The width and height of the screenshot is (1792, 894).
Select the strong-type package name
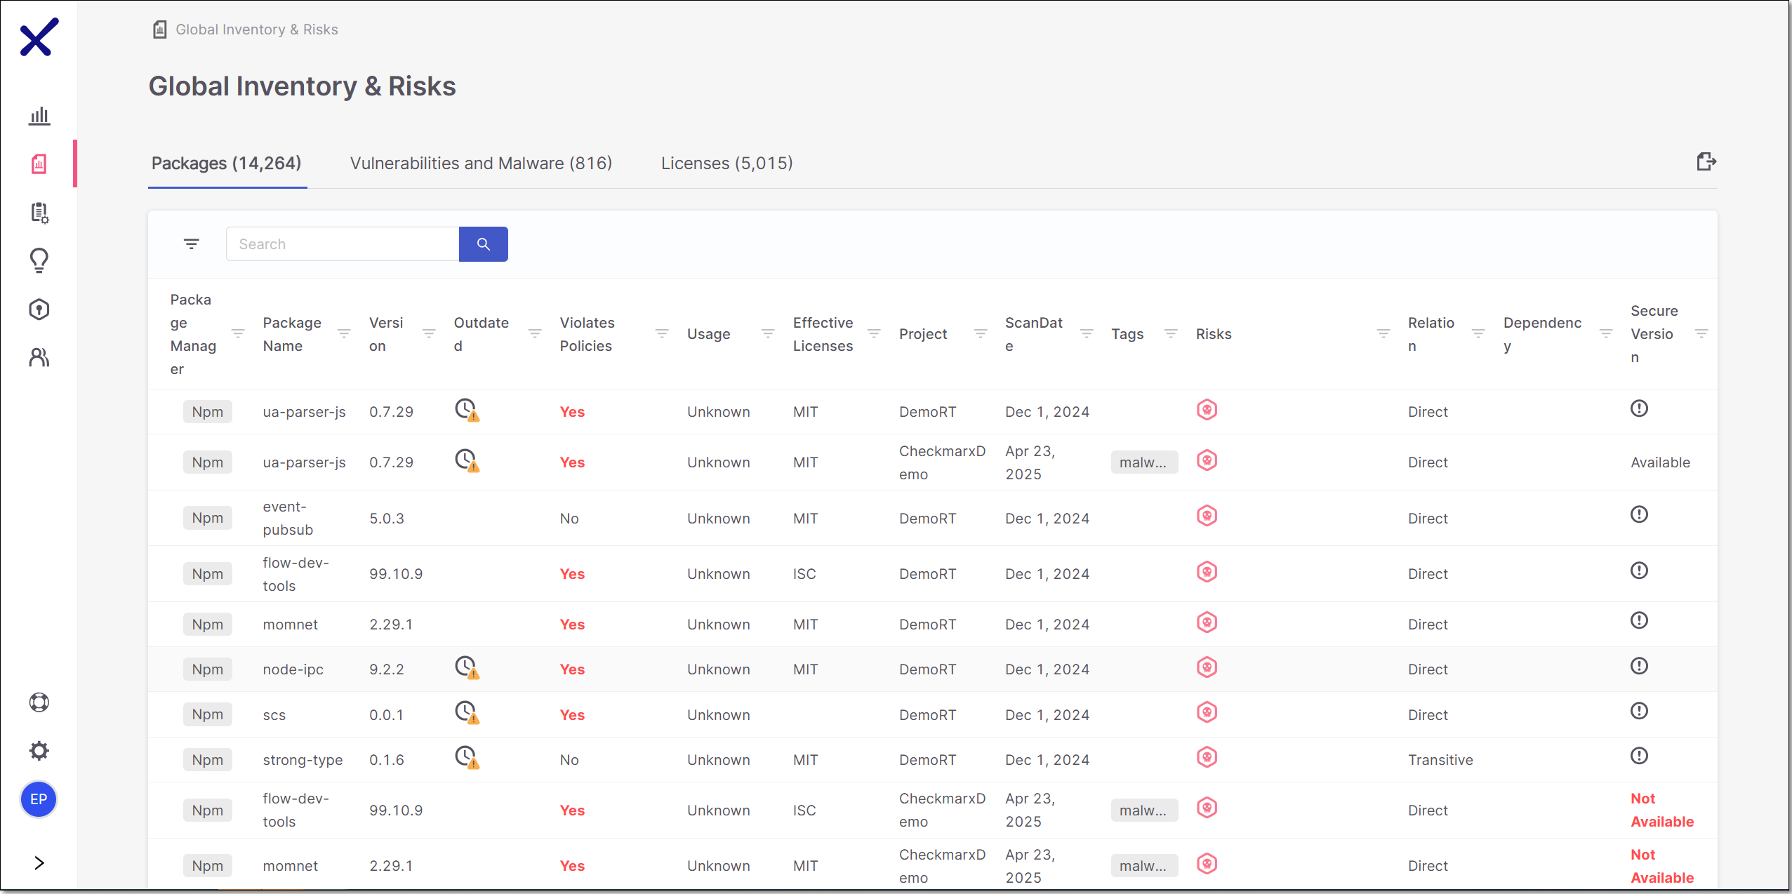click(x=303, y=760)
